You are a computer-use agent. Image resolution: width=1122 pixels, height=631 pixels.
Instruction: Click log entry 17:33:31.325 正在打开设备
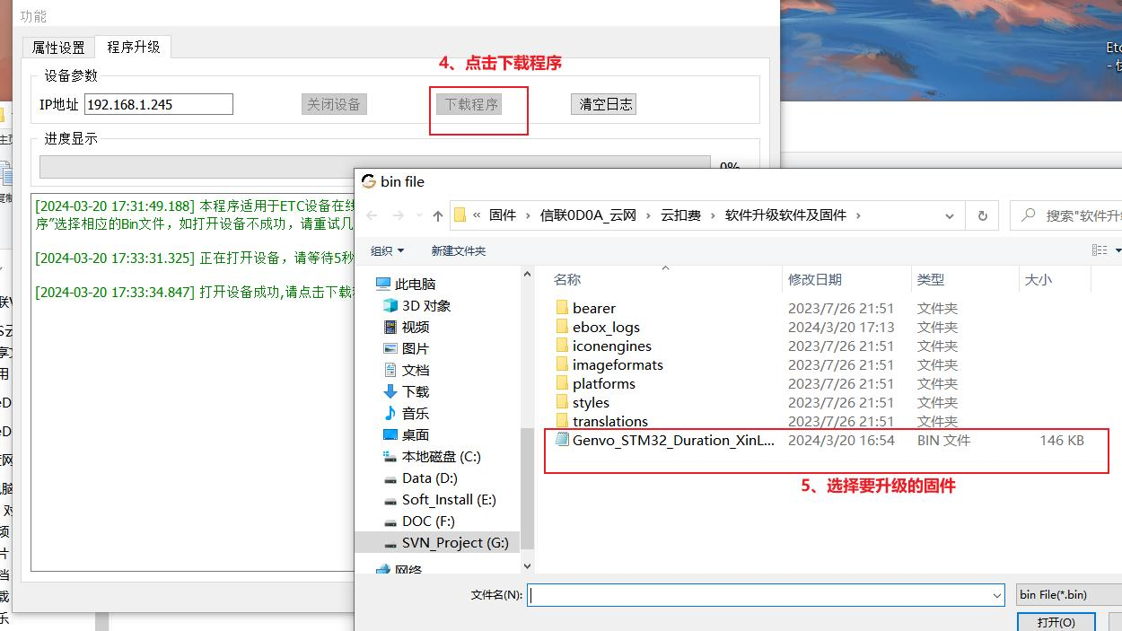(x=194, y=258)
